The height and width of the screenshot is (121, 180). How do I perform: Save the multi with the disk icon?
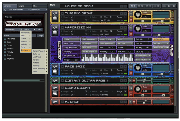(x=169, y=6)
